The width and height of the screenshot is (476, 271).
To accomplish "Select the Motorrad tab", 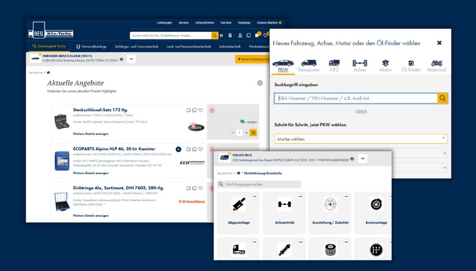I will click(x=437, y=66).
